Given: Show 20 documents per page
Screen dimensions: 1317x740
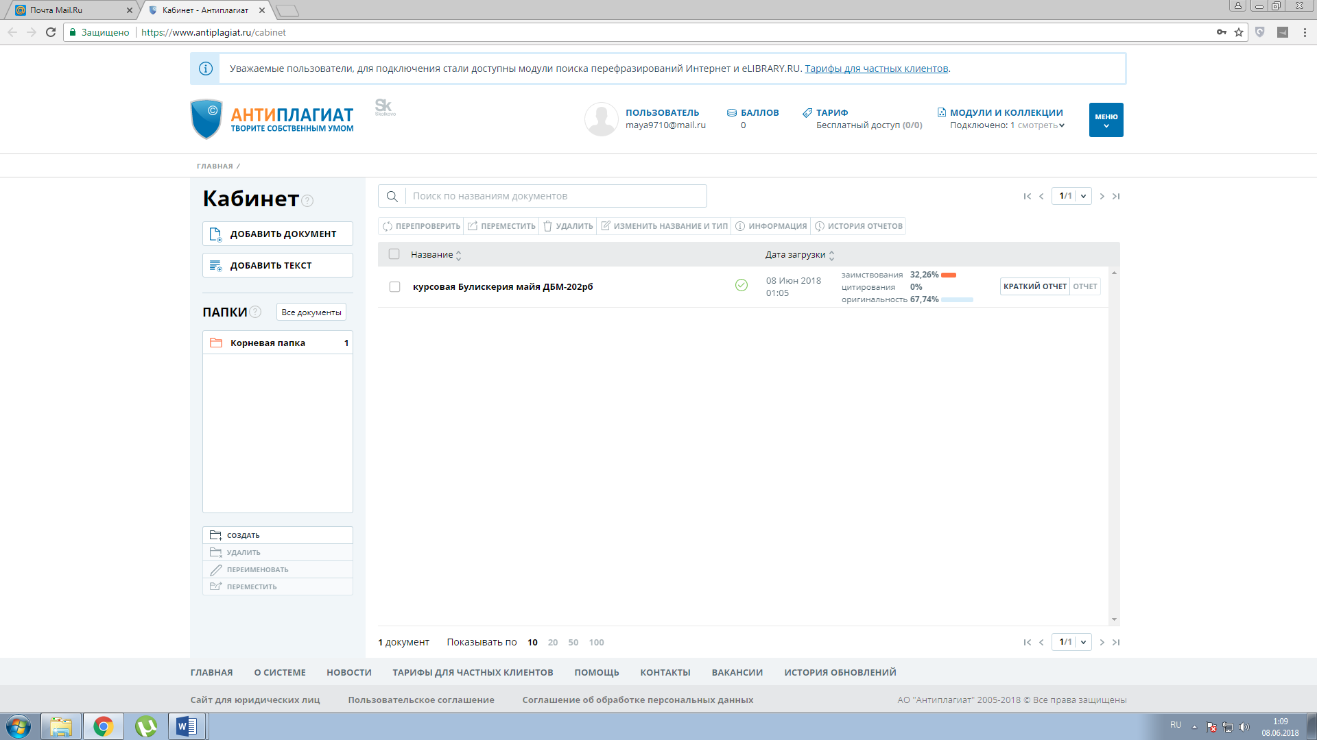Looking at the screenshot, I should tap(552, 643).
